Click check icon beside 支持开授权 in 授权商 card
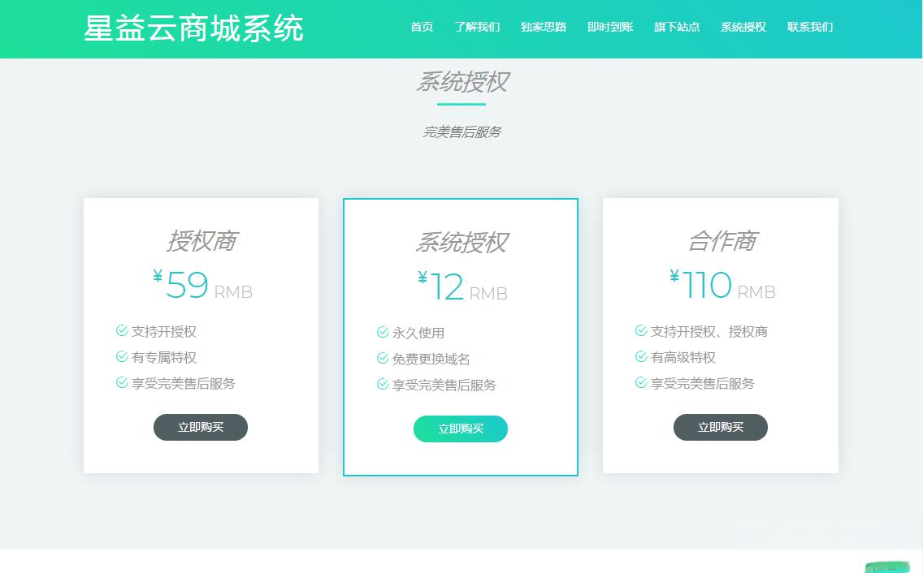Screen dimensions: 923x573 (122, 330)
